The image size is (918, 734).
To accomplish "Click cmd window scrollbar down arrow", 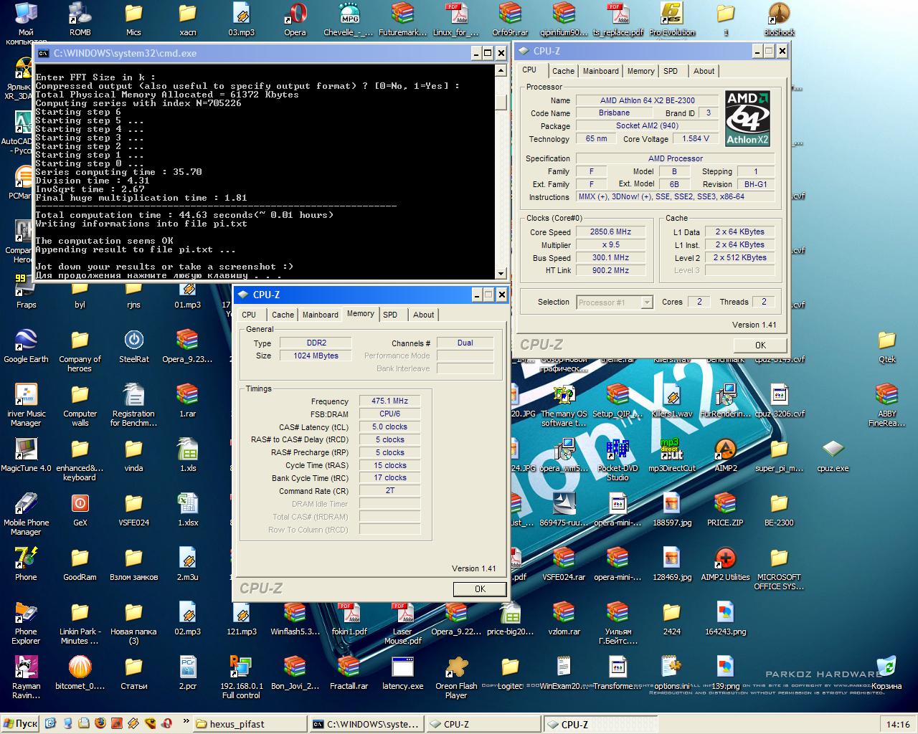I will pos(501,273).
